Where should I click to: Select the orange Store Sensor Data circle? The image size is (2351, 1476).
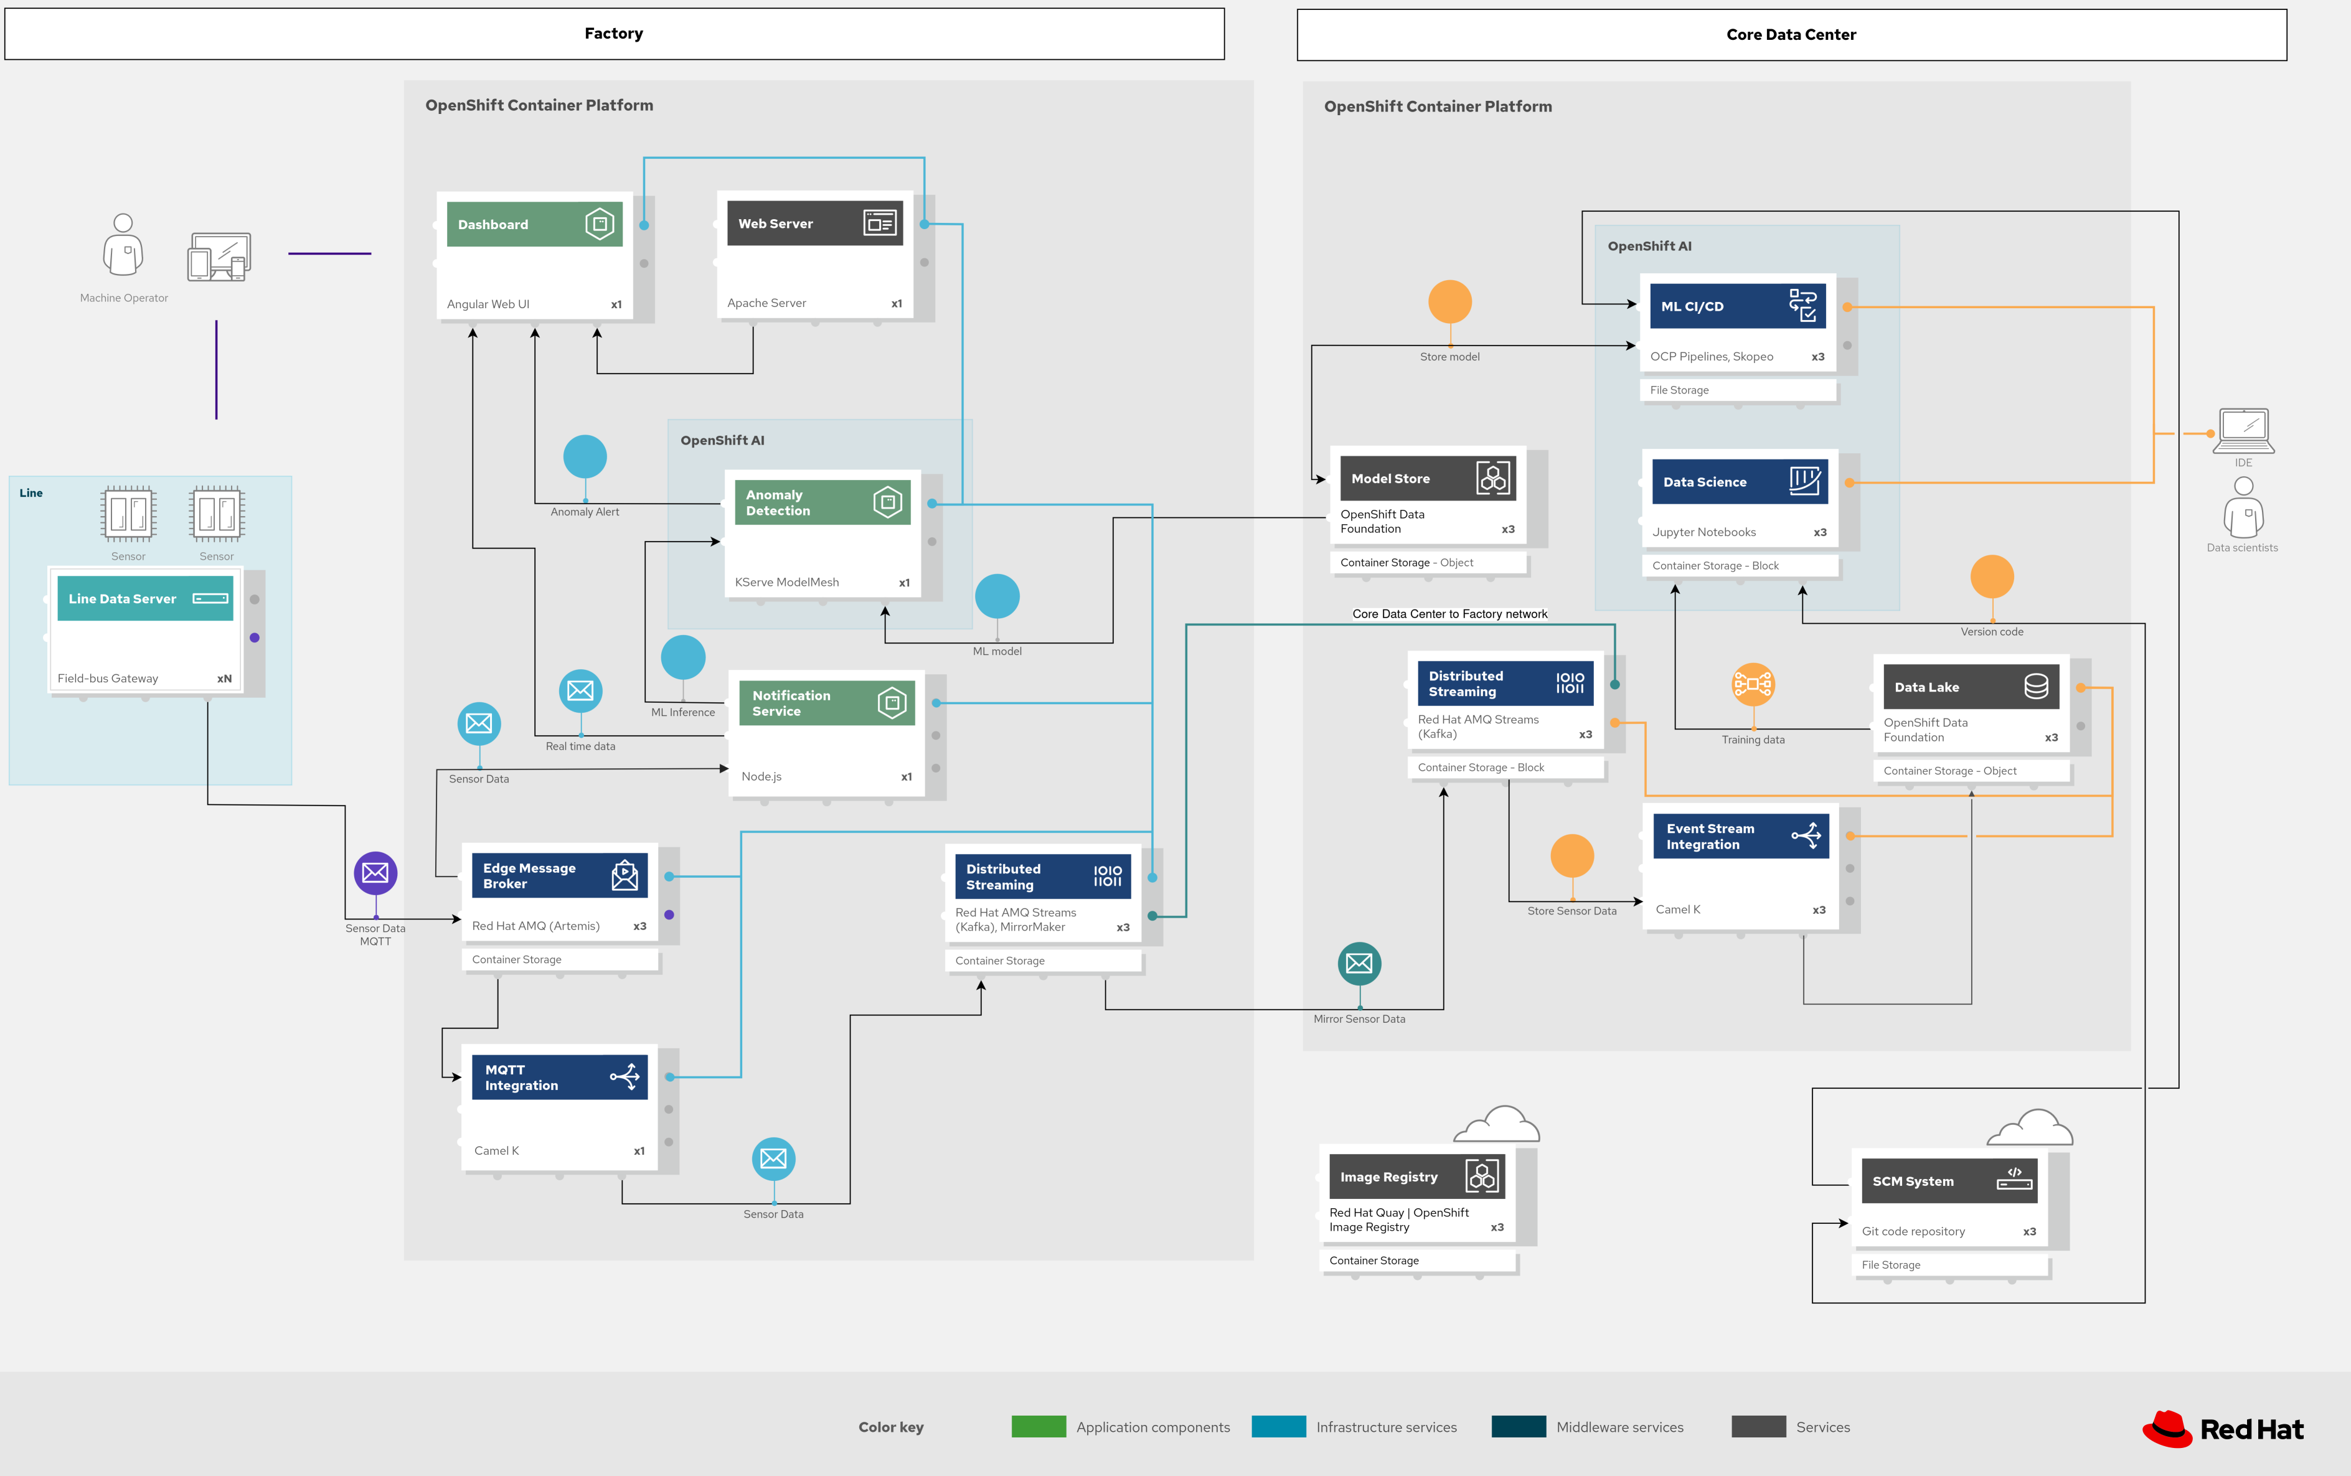pyautogui.click(x=1572, y=856)
